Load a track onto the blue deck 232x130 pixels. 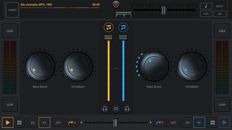click(x=123, y=27)
